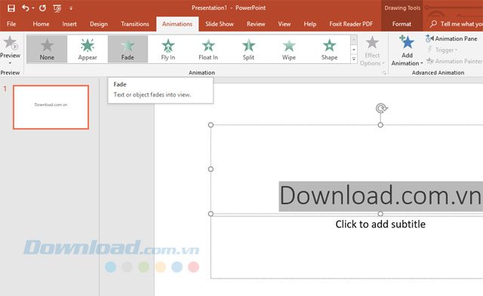The image size is (483, 296).
Task: Open the Effect Options dropdown
Action: pyautogui.click(x=372, y=51)
